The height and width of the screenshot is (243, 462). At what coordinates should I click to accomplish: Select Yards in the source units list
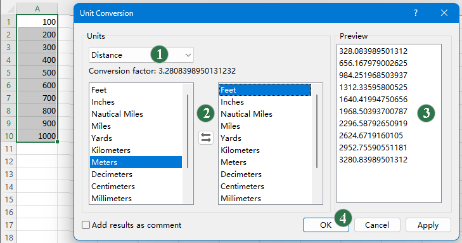tap(136, 138)
